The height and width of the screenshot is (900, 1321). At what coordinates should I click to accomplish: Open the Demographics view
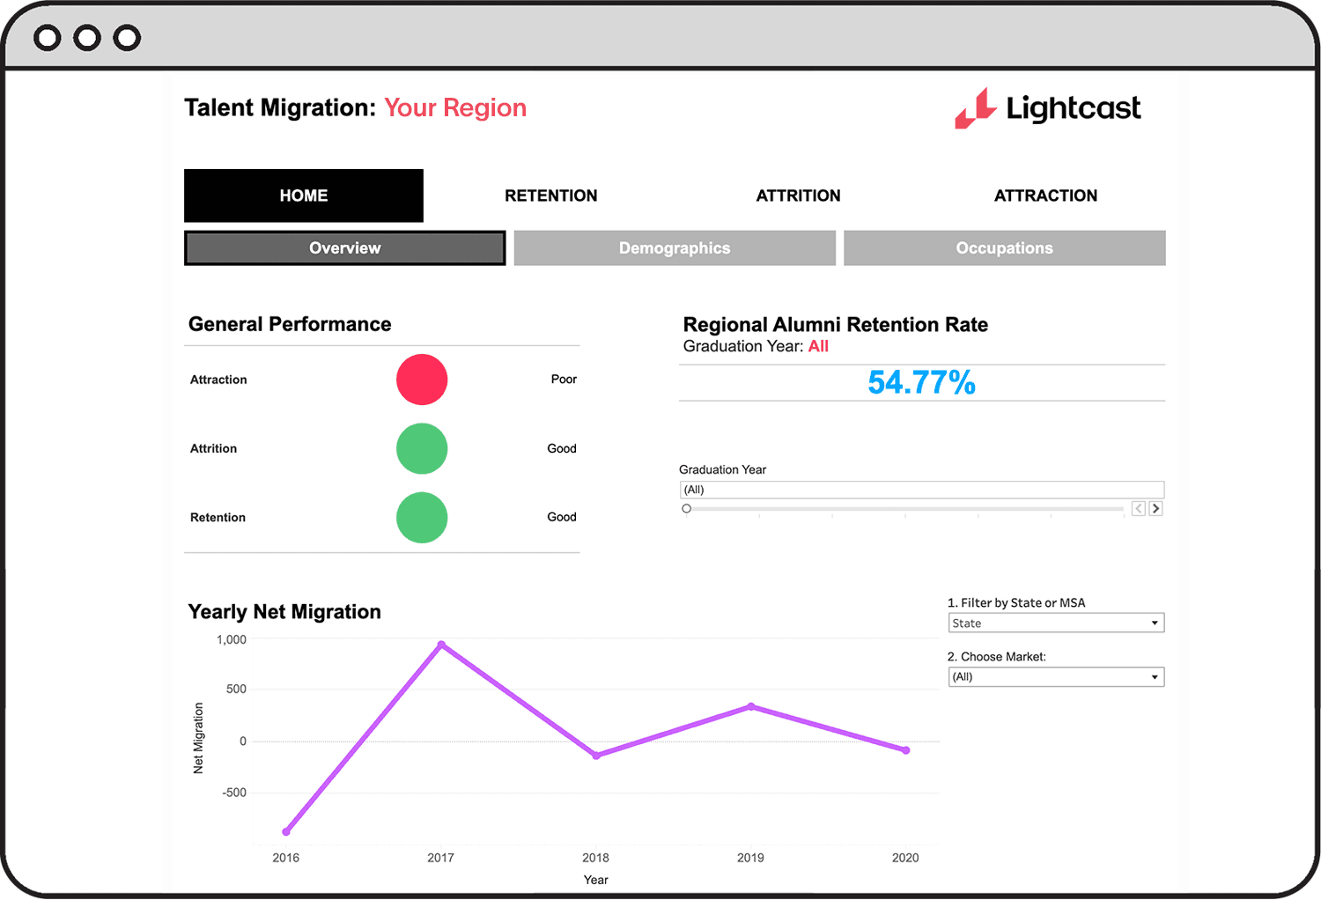click(674, 247)
